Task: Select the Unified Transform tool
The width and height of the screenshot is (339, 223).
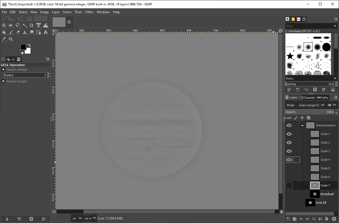Action: click(39, 25)
